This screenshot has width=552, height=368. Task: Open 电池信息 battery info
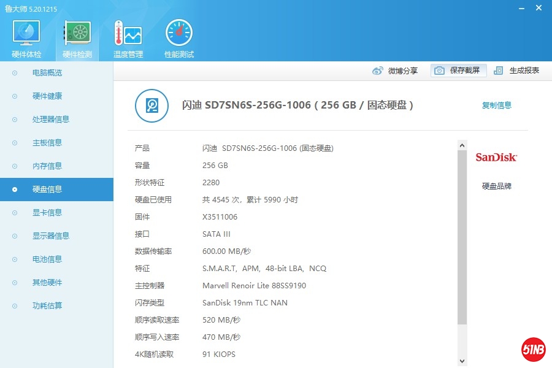[47, 259]
